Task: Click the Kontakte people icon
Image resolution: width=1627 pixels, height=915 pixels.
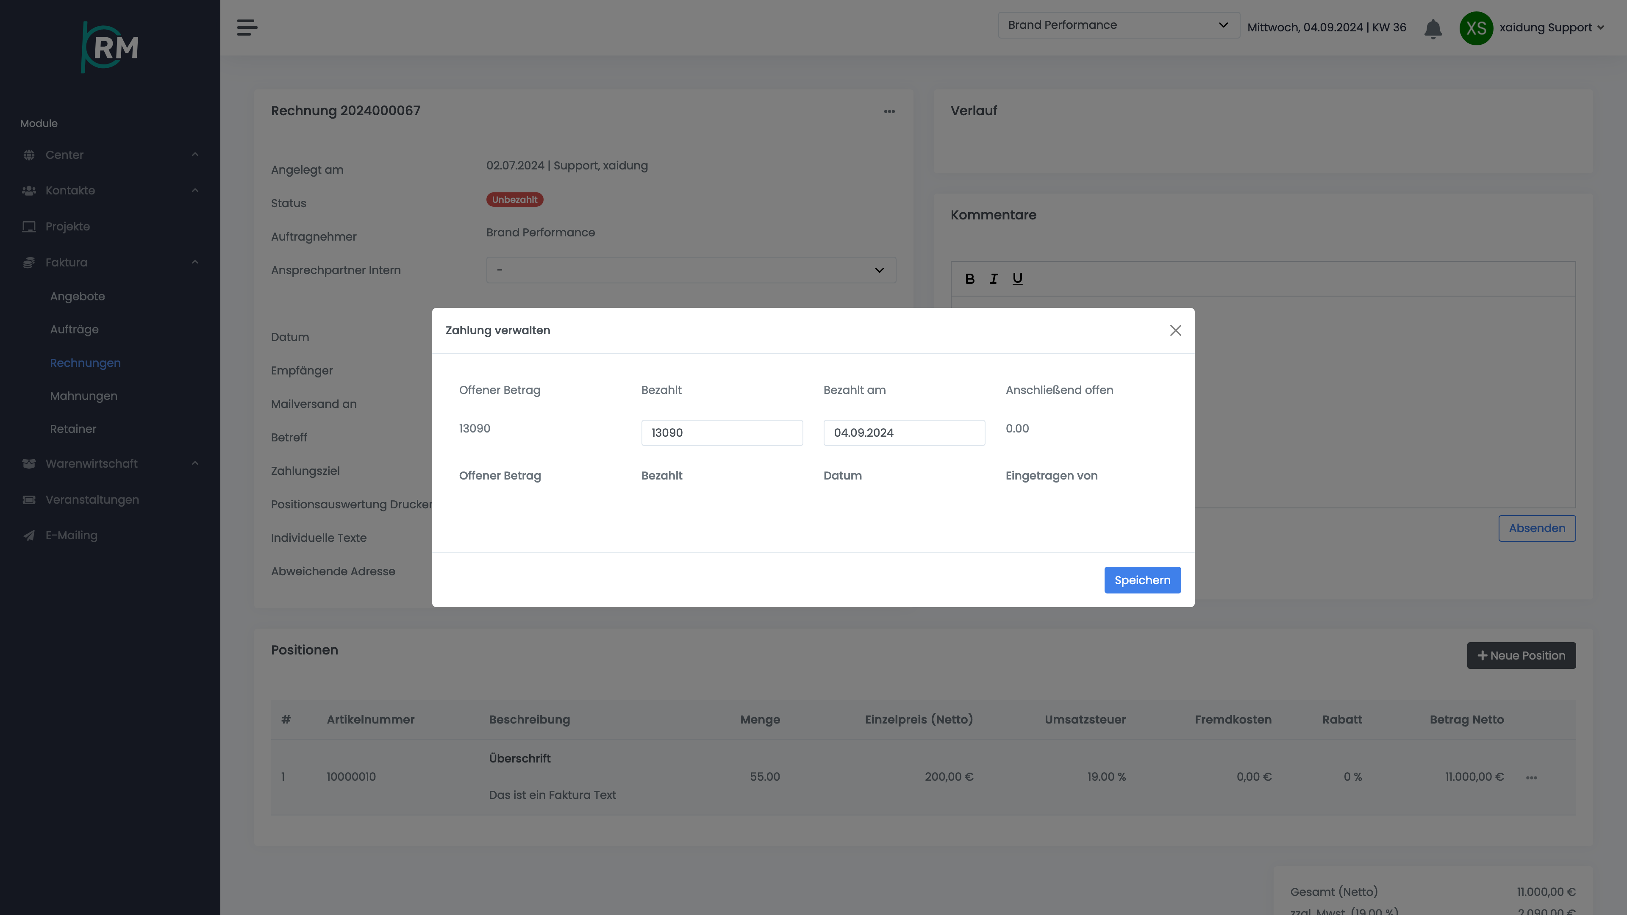Action: [29, 191]
